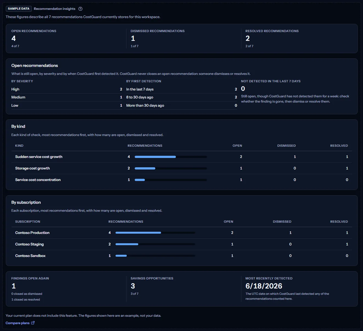The width and height of the screenshot is (363, 331).
Task: Click the By subscription section heading
Action: 26,202
